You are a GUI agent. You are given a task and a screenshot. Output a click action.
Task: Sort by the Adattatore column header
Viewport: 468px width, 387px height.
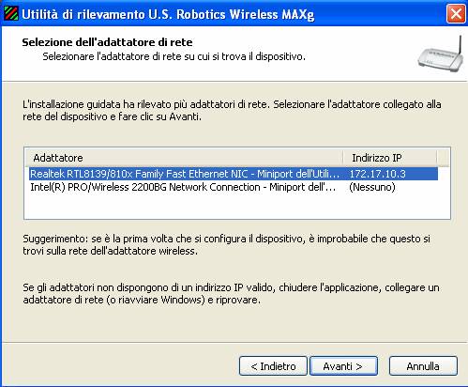(x=184, y=158)
